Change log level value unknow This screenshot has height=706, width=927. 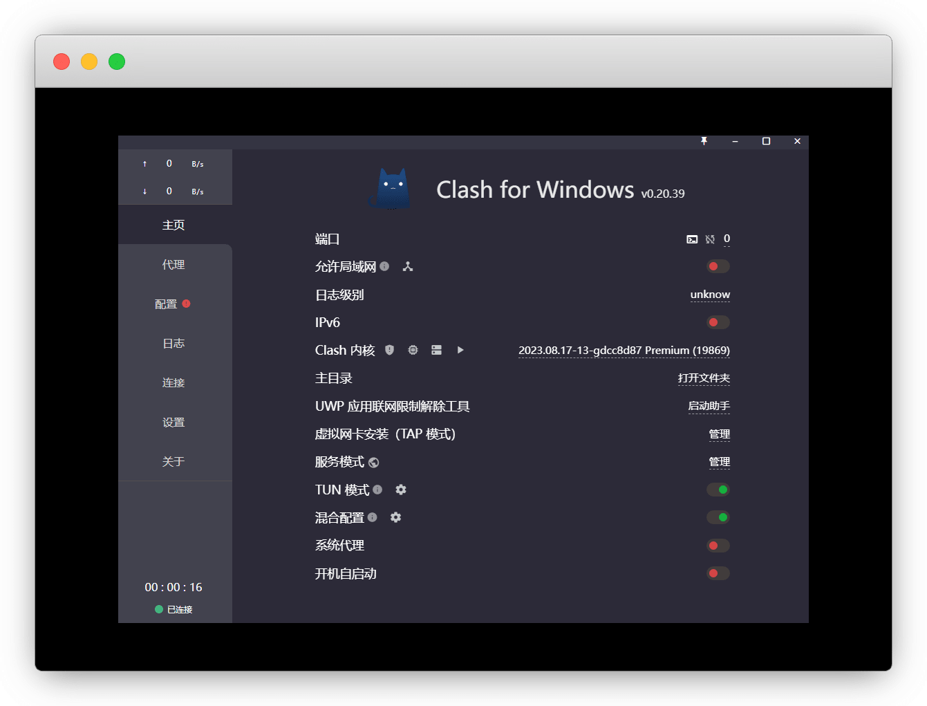(710, 295)
